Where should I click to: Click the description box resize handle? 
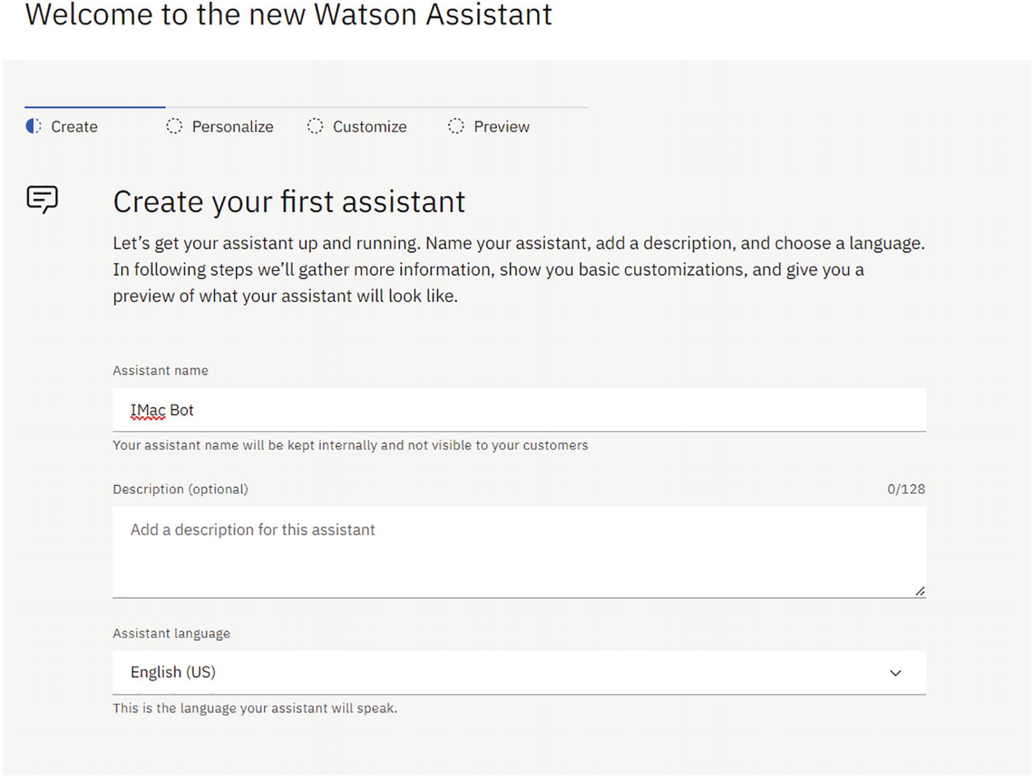pos(920,591)
